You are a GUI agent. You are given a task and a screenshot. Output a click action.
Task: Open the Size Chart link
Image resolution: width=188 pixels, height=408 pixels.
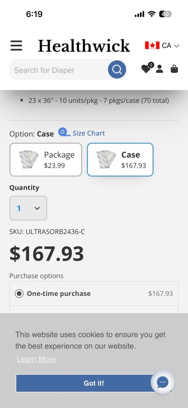tap(89, 133)
